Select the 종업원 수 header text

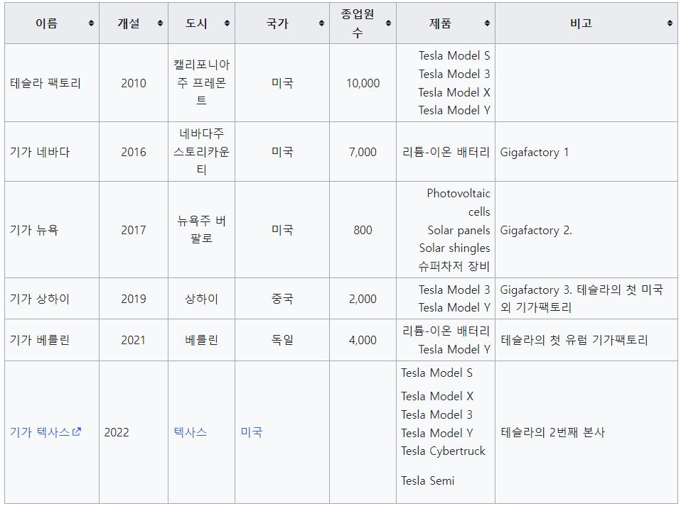[358, 23]
